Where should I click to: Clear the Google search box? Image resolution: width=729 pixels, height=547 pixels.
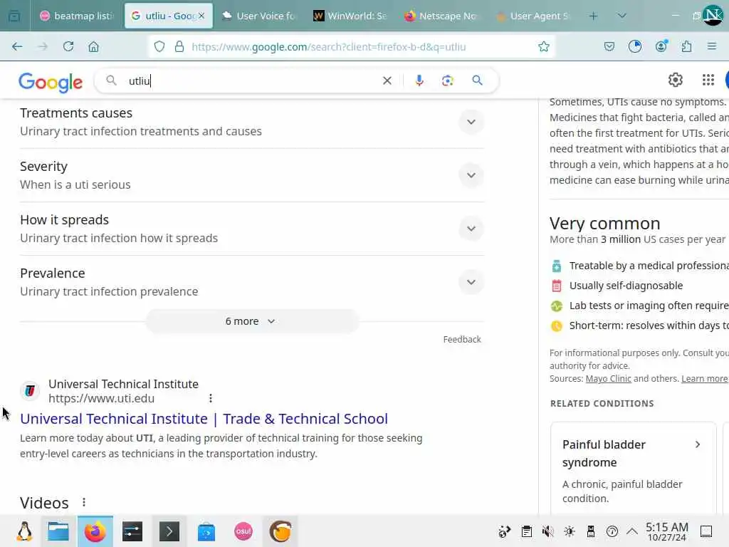[387, 80]
